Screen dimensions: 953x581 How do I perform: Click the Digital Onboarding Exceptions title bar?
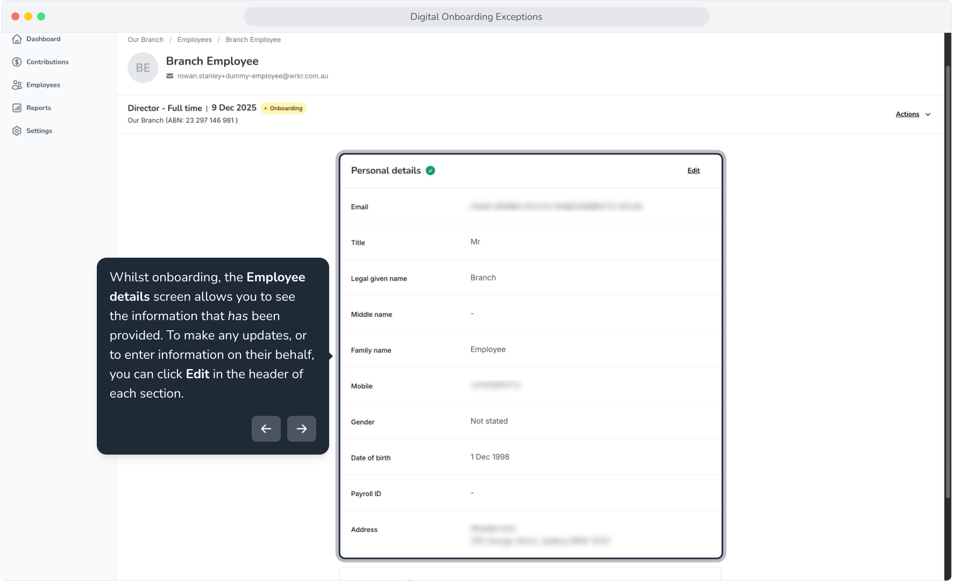pyautogui.click(x=477, y=17)
